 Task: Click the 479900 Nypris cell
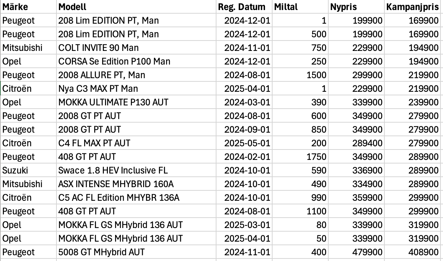[356, 252]
